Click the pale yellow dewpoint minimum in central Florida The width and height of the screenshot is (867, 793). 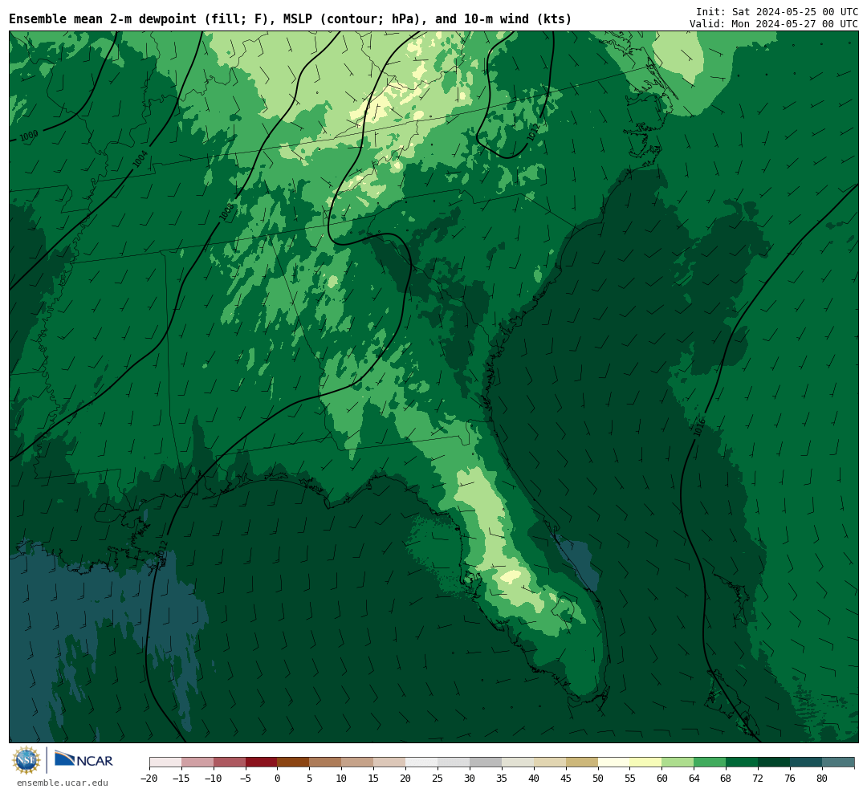[511, 576]
